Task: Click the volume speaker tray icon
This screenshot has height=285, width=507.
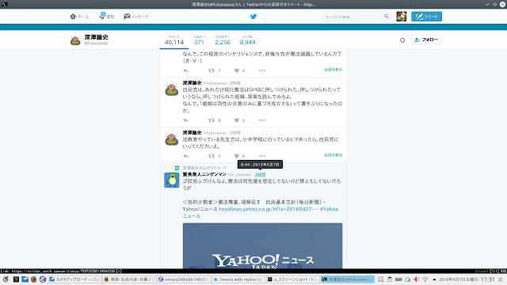Action: click(416, 279)
